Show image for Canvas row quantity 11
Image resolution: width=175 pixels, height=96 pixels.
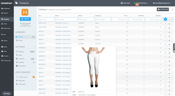tap(169, 28)
